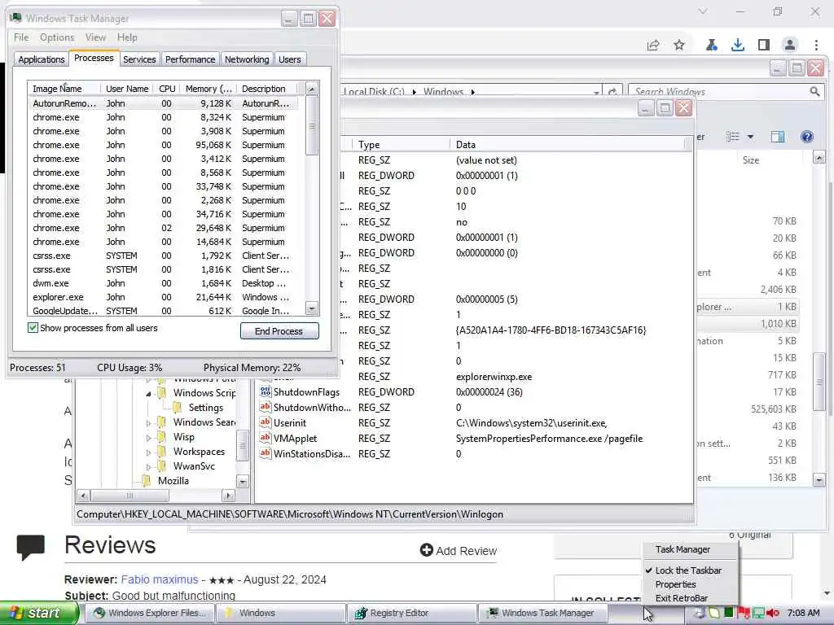Toggle Chrome's side panel icon
Screen dimensions: 834x625
[764, 46]
